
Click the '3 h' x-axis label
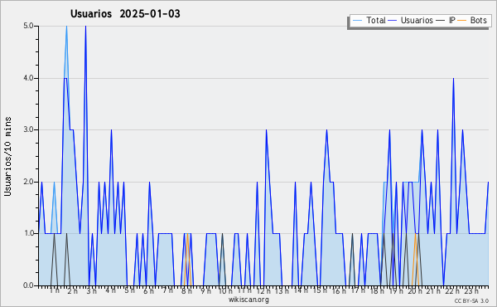(92, 290)
